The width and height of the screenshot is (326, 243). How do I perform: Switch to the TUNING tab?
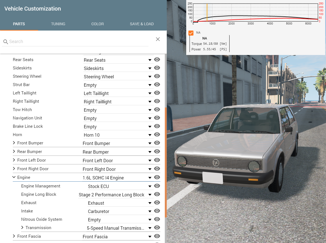(58, 24)
